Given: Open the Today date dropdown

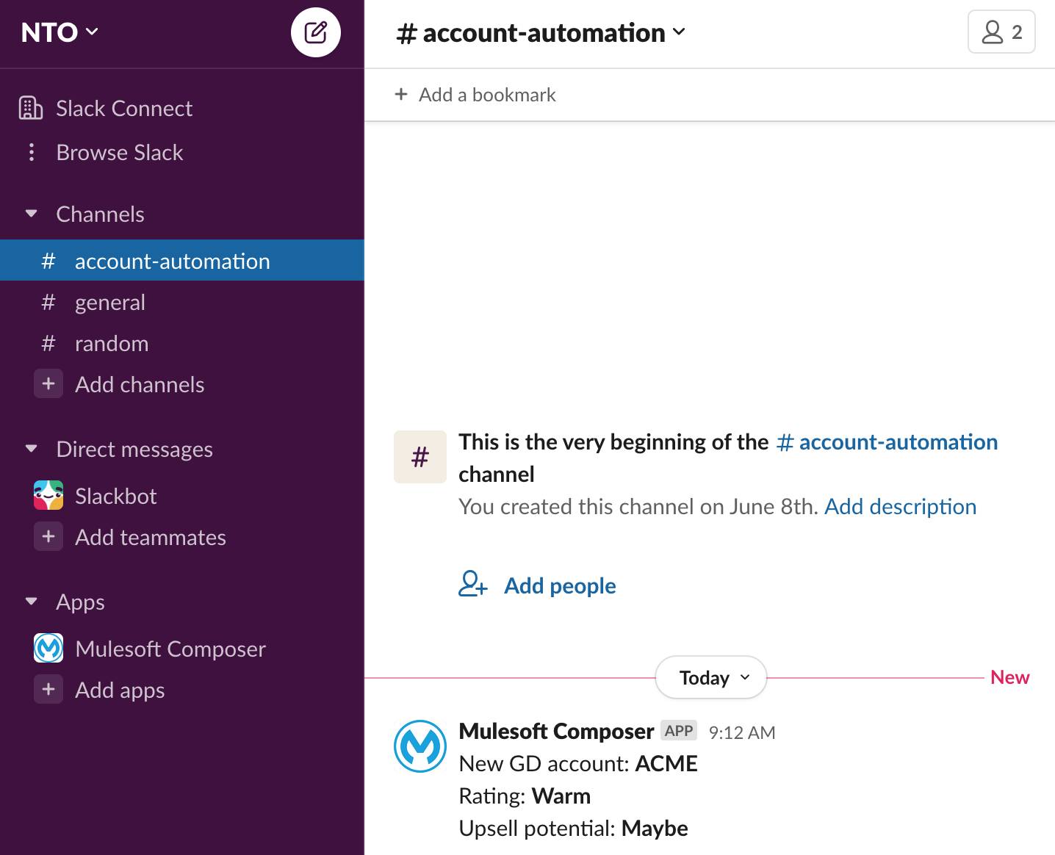Looking at the screenshot, I should tap(711, 677).
